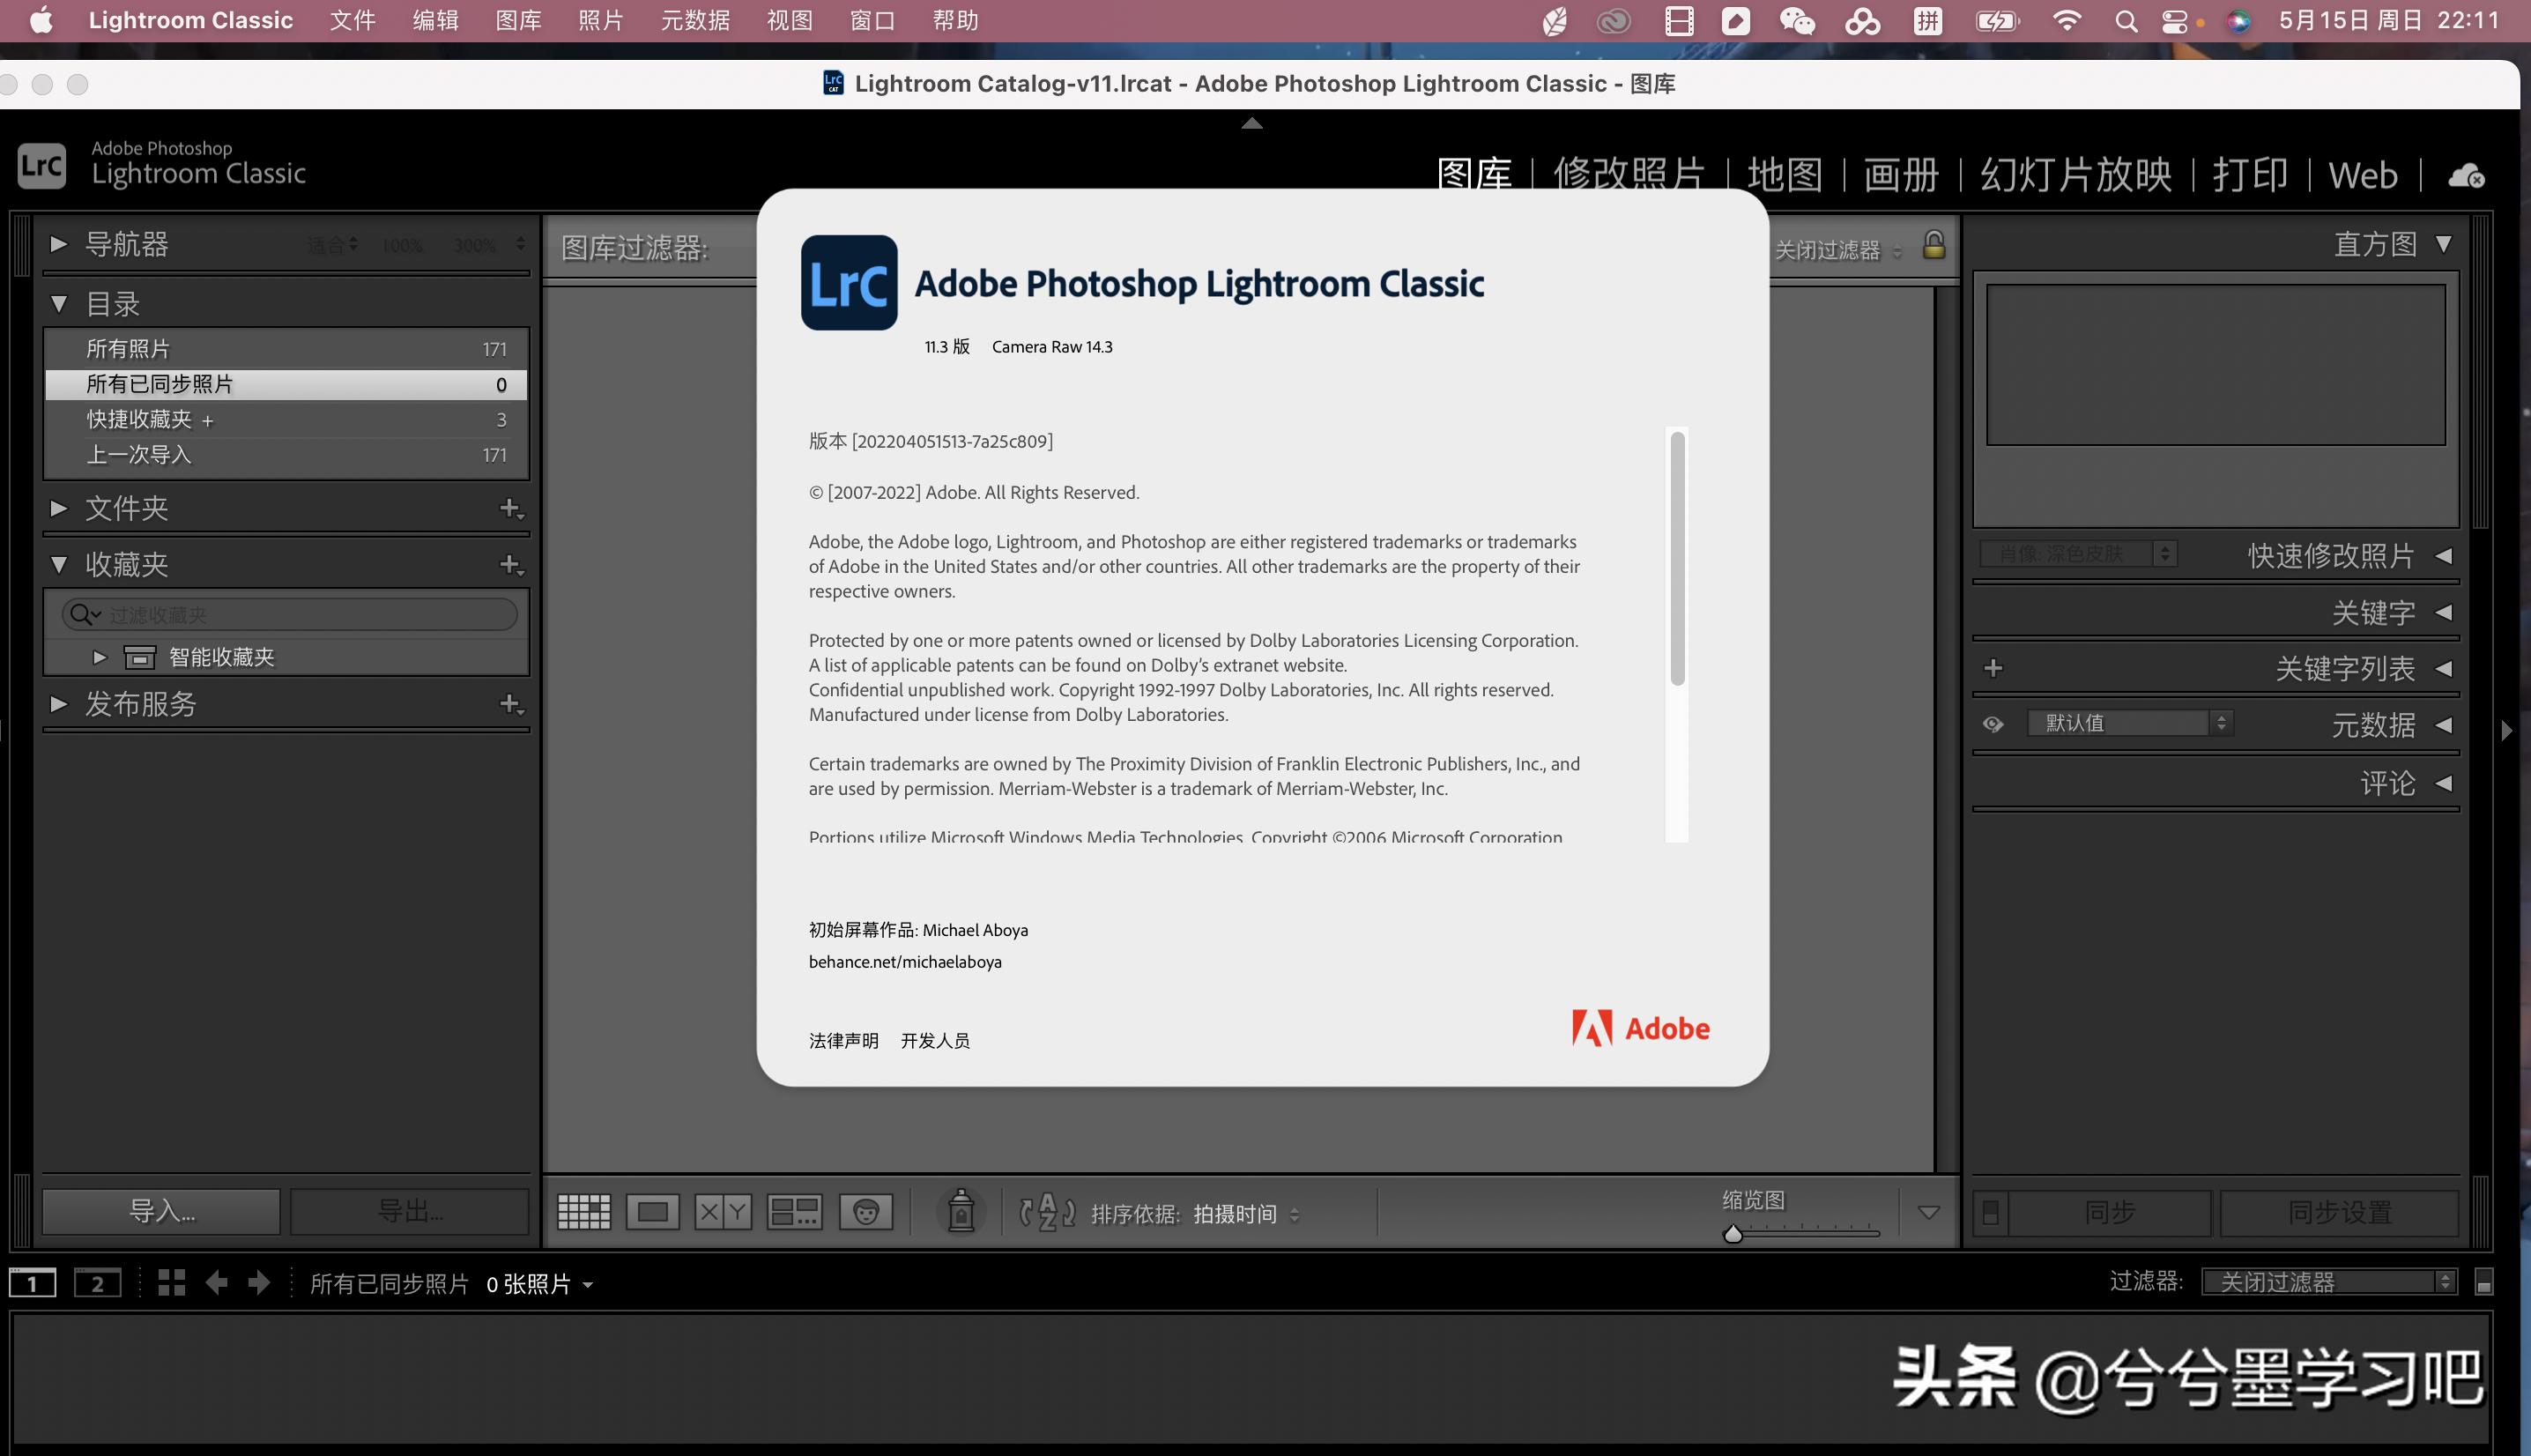
Task: Select 所有照片 in the catalog
Action: (286, 349)
